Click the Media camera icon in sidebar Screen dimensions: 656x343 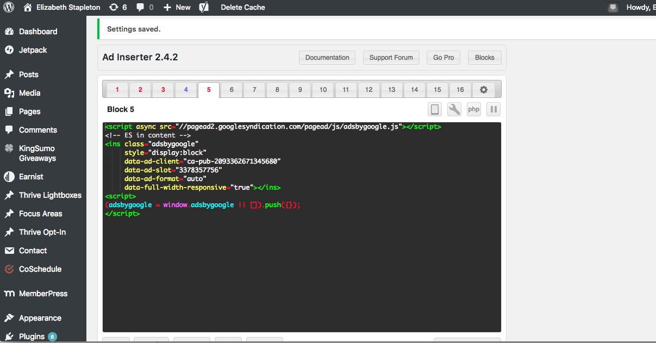click(9, 93)
